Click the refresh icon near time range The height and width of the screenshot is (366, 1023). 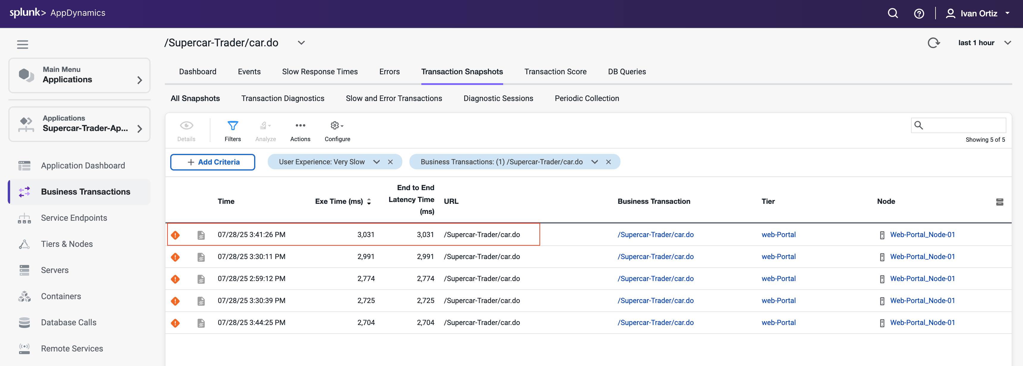point(934,43)
